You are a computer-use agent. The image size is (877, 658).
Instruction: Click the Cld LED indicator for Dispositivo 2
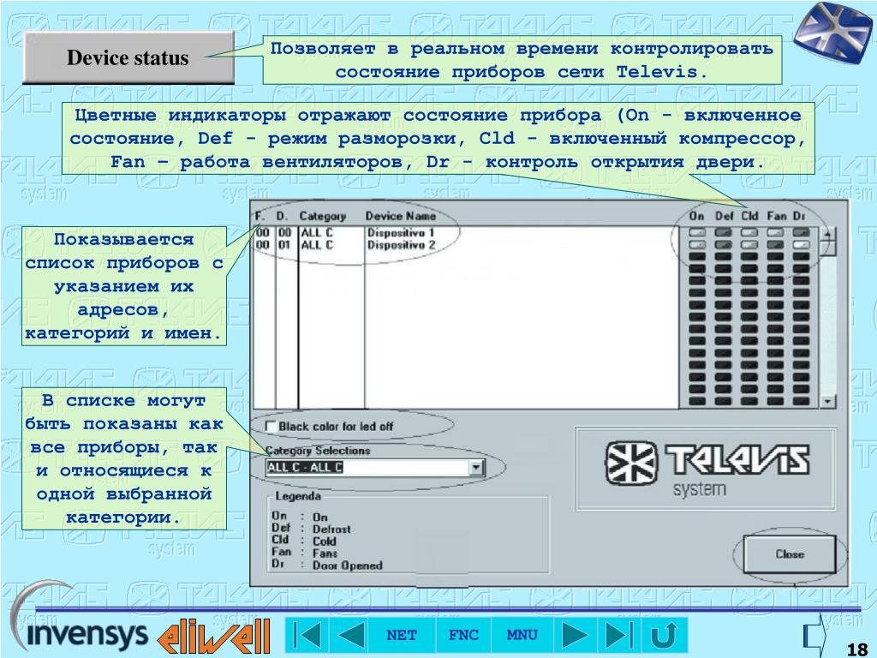pos(749,244)
